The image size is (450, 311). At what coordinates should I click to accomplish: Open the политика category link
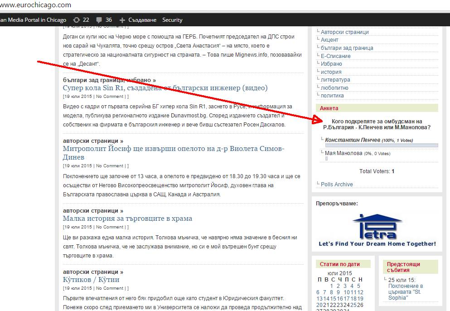click(332, 96)
